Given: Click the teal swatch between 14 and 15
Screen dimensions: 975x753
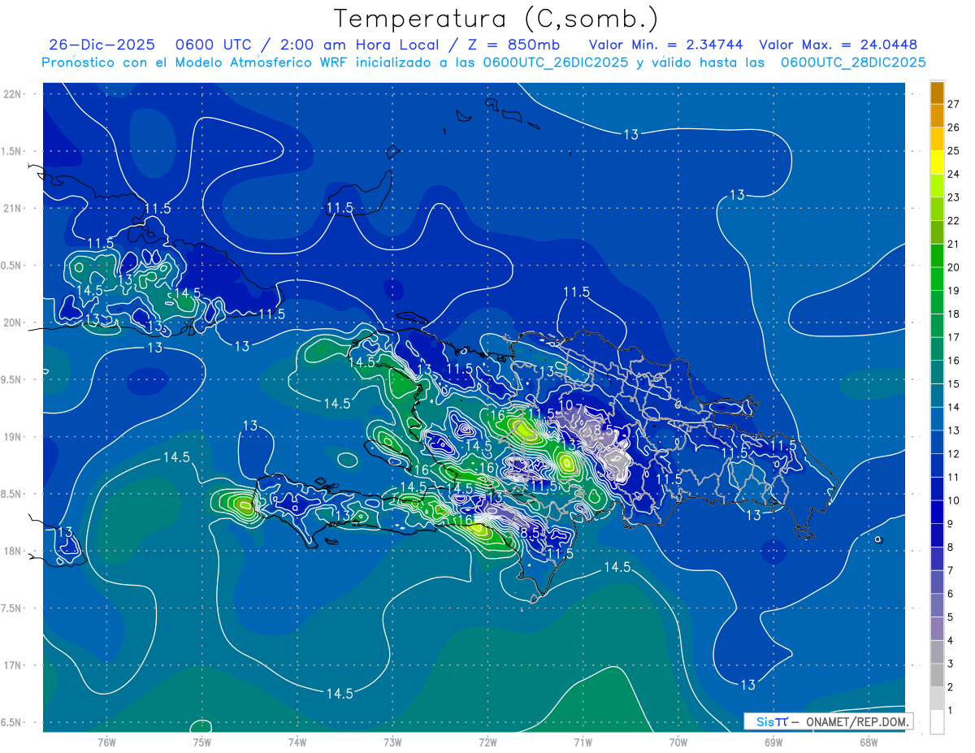Looking at the screenshot, I should click(937, 396).
